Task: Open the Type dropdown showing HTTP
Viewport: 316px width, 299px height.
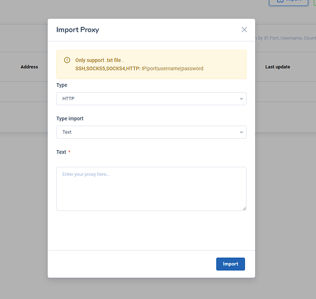Action: [x=151, y=99]
